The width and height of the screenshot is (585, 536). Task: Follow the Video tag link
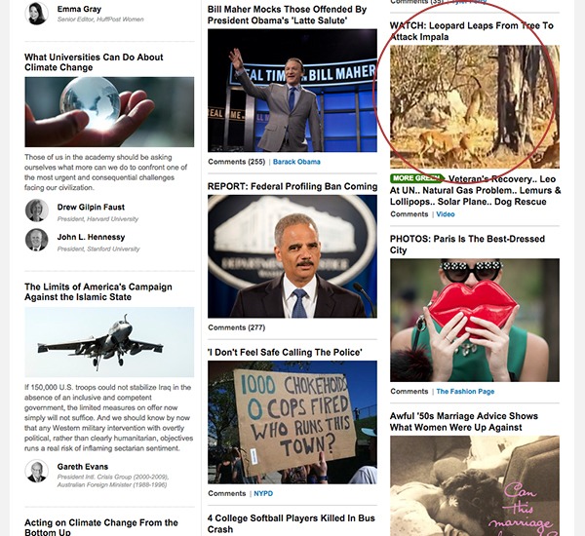pos(446,214)
